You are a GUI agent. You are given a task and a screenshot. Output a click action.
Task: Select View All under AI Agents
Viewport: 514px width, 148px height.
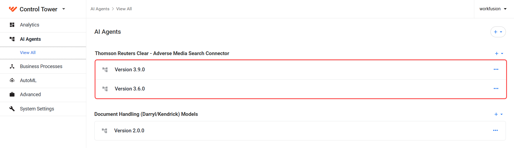point(28,53)
